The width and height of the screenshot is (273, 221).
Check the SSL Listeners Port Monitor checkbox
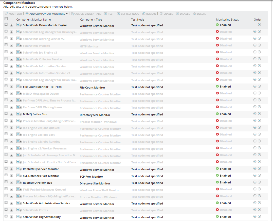[6, 175]
